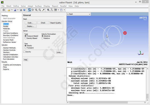Viewport: 150px width, 105px height.
Task: Select General in navigation tree
Action: pos(6,24)
